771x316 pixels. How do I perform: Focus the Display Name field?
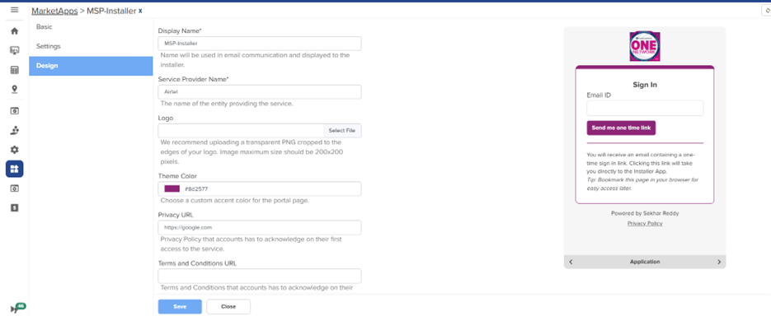coord(260,43)
